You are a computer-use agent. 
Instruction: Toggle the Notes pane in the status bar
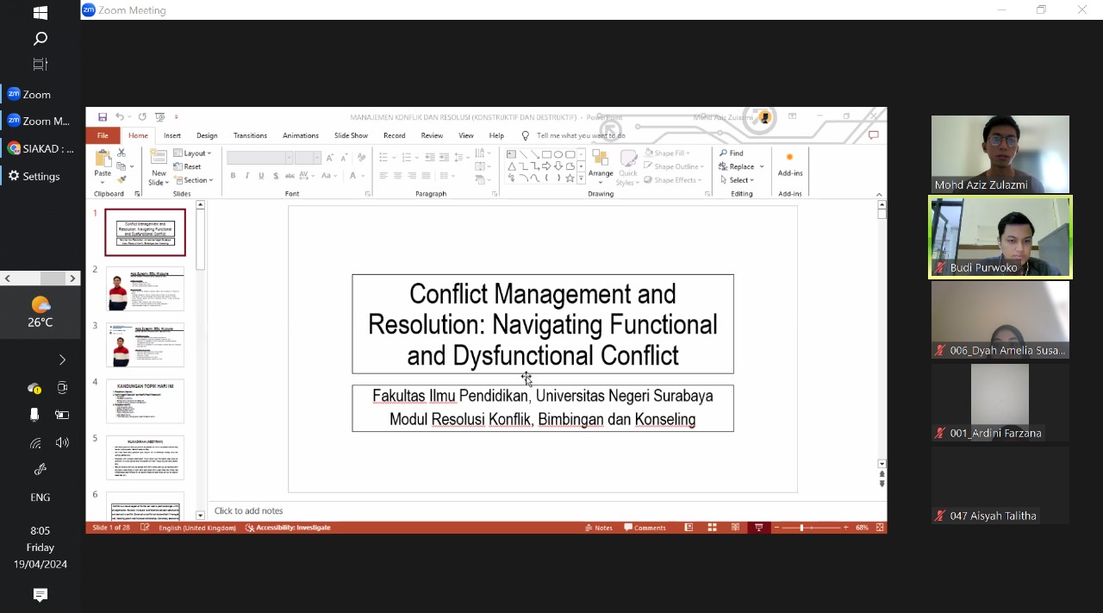click(598, 528)
